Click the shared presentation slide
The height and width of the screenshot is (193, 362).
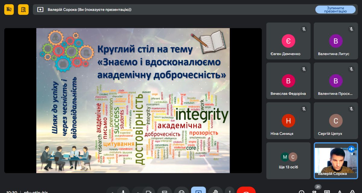[133, 100]
